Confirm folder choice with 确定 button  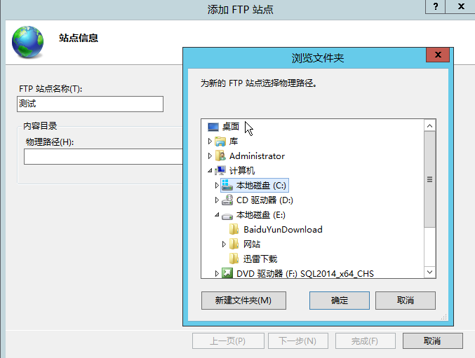(x=340, y=301)
